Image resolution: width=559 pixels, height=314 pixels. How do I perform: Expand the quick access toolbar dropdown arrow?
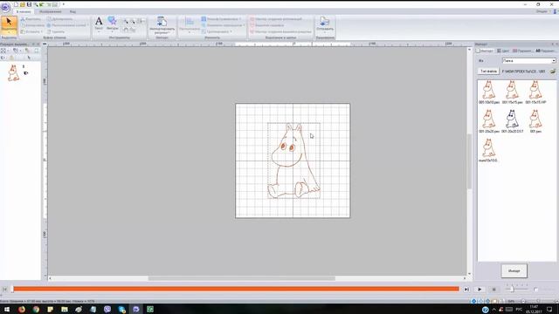64,4
